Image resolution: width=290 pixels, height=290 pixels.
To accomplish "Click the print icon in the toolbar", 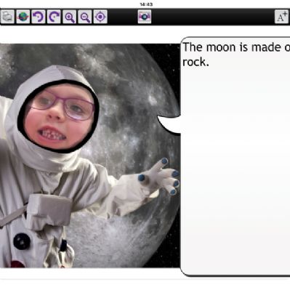I will [x=7, y=17].
